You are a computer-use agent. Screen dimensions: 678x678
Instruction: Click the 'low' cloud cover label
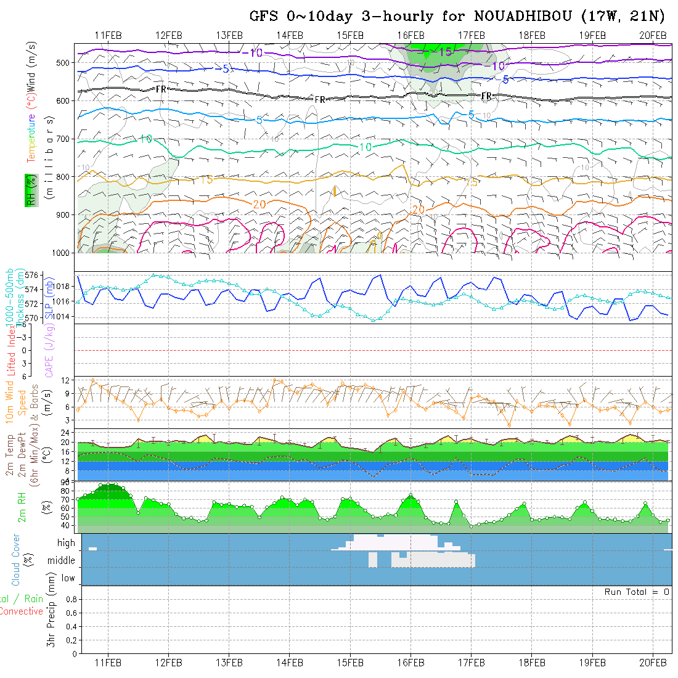tap(68, 578)
